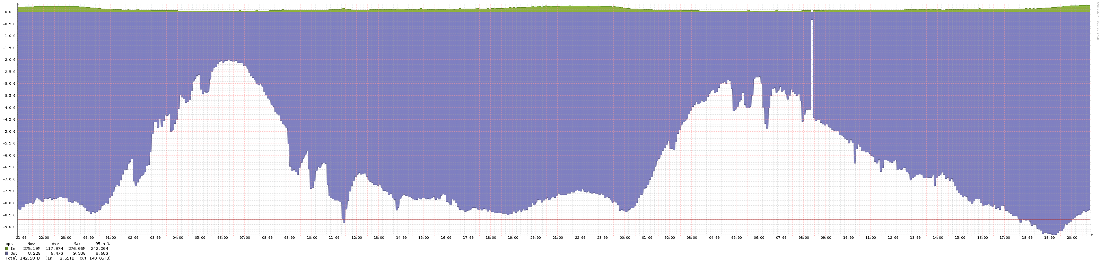Viewport: 1101px width, 263px height.
Task: Select the 'bps' legend header
Action: point(9,244)
